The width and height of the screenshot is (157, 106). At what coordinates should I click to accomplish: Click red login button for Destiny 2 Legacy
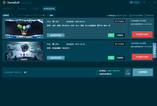pyautogui.click(x=142, y=34)
